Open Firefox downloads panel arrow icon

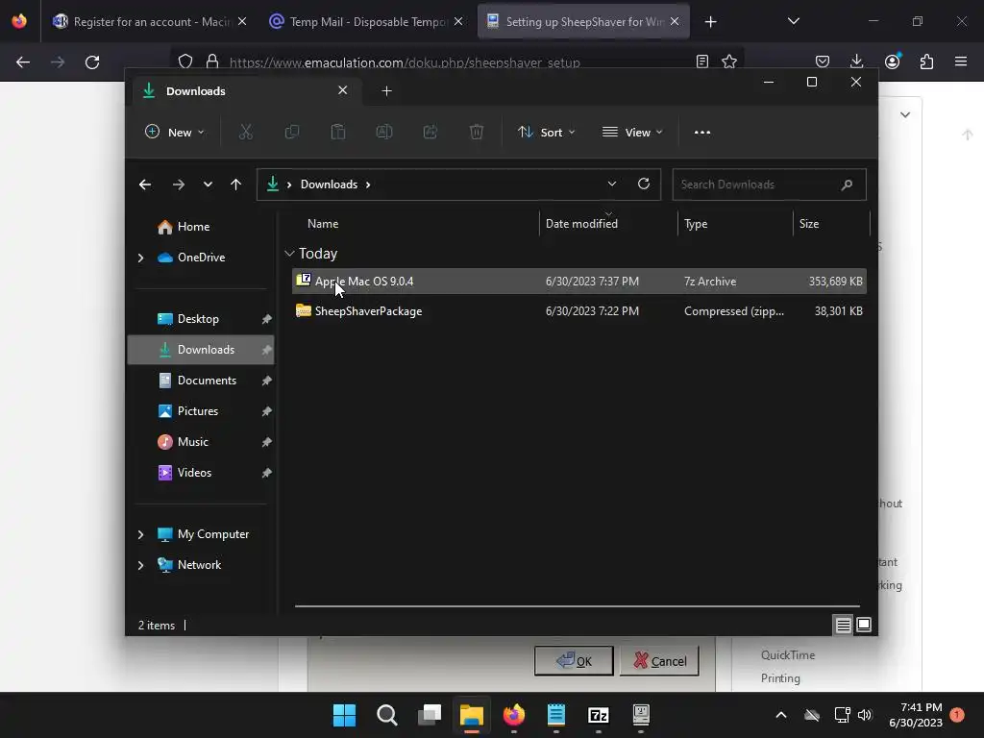856,61
